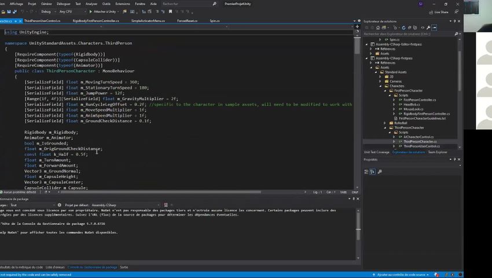Switch to the Spin.cs editor tab
Screen dimensions: 492x278
coord(215,21)
